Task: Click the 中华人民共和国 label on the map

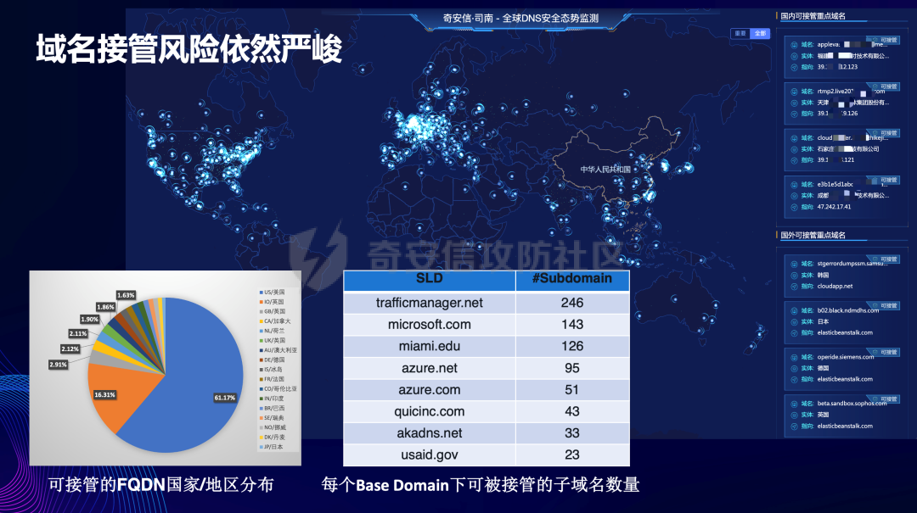Action: tap(605, 170)
